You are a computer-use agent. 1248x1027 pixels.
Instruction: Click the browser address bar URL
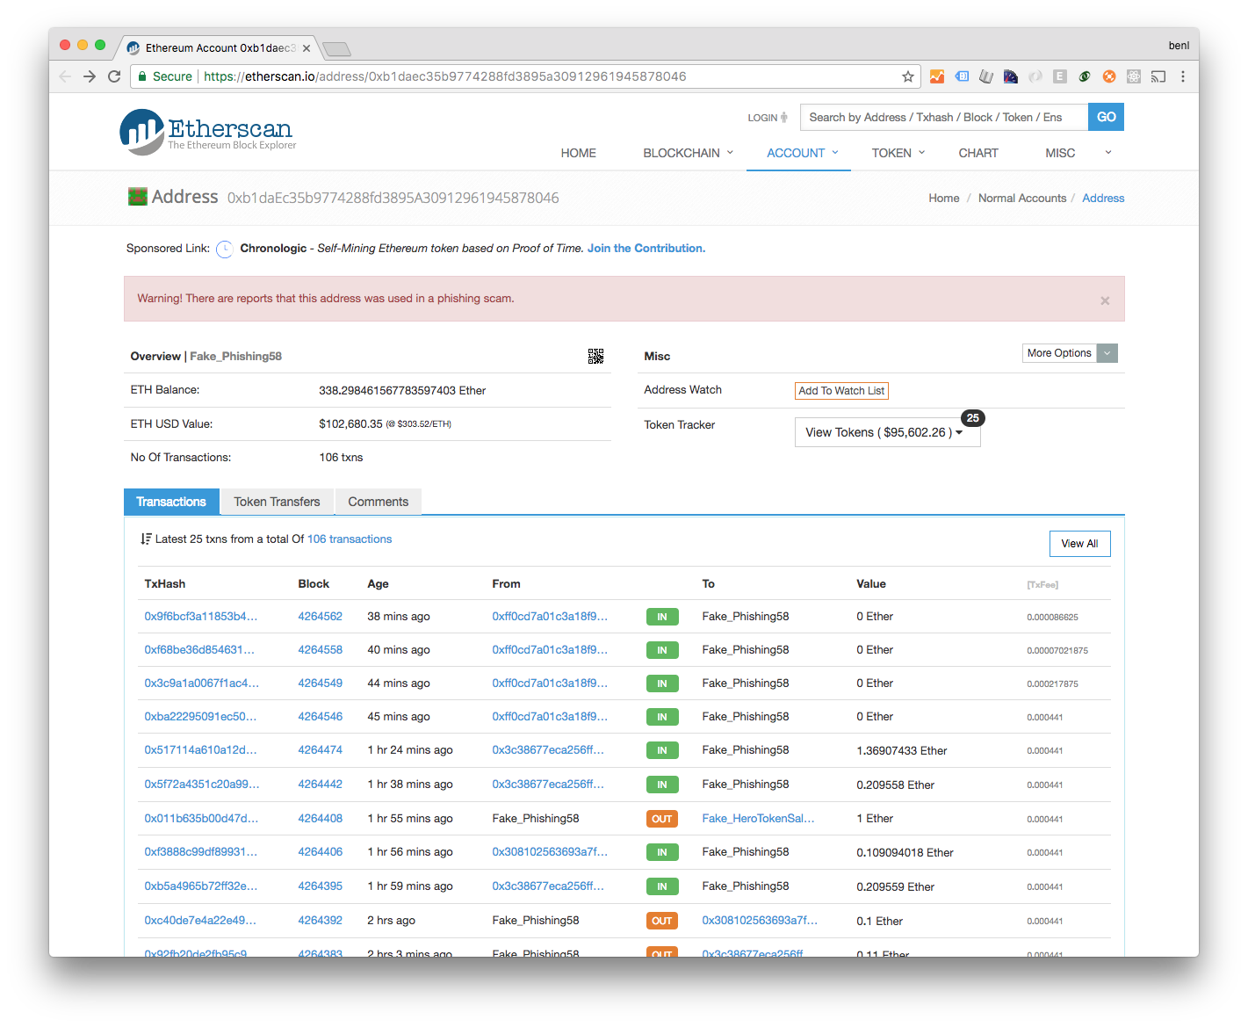(445, 76)
